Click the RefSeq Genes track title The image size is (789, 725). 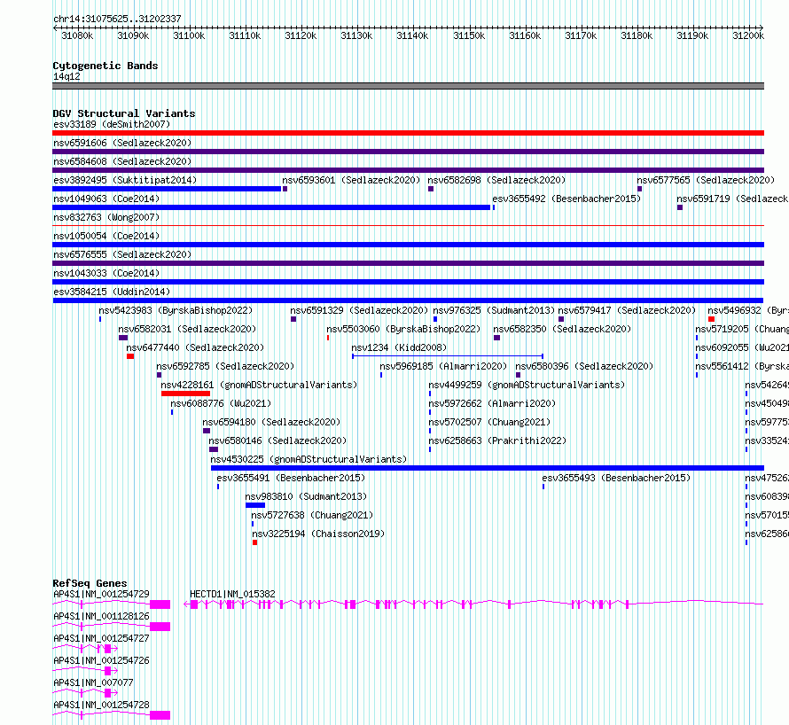pyautogui.click(x=90, y=583)
